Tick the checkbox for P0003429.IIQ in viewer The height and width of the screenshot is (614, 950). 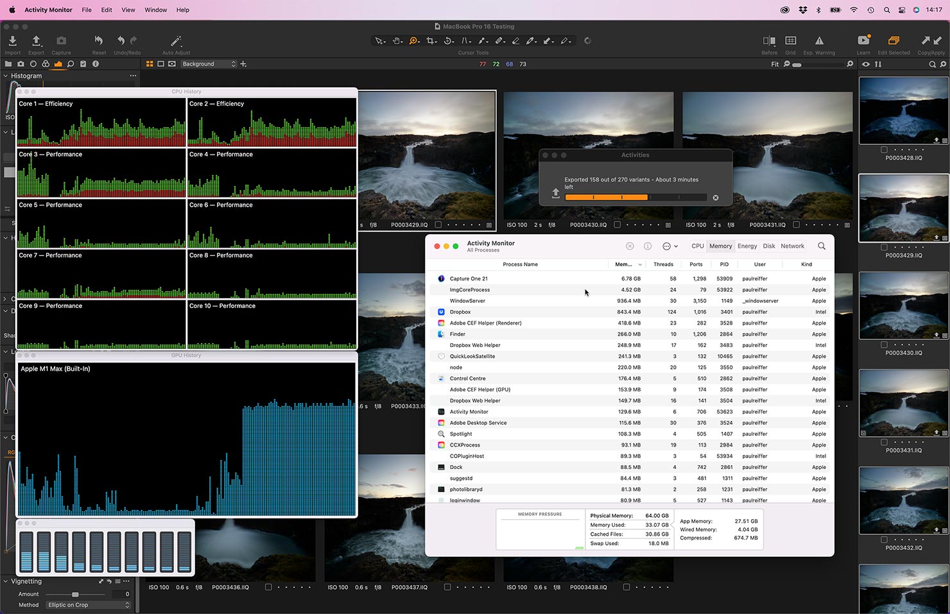(438, 225)
